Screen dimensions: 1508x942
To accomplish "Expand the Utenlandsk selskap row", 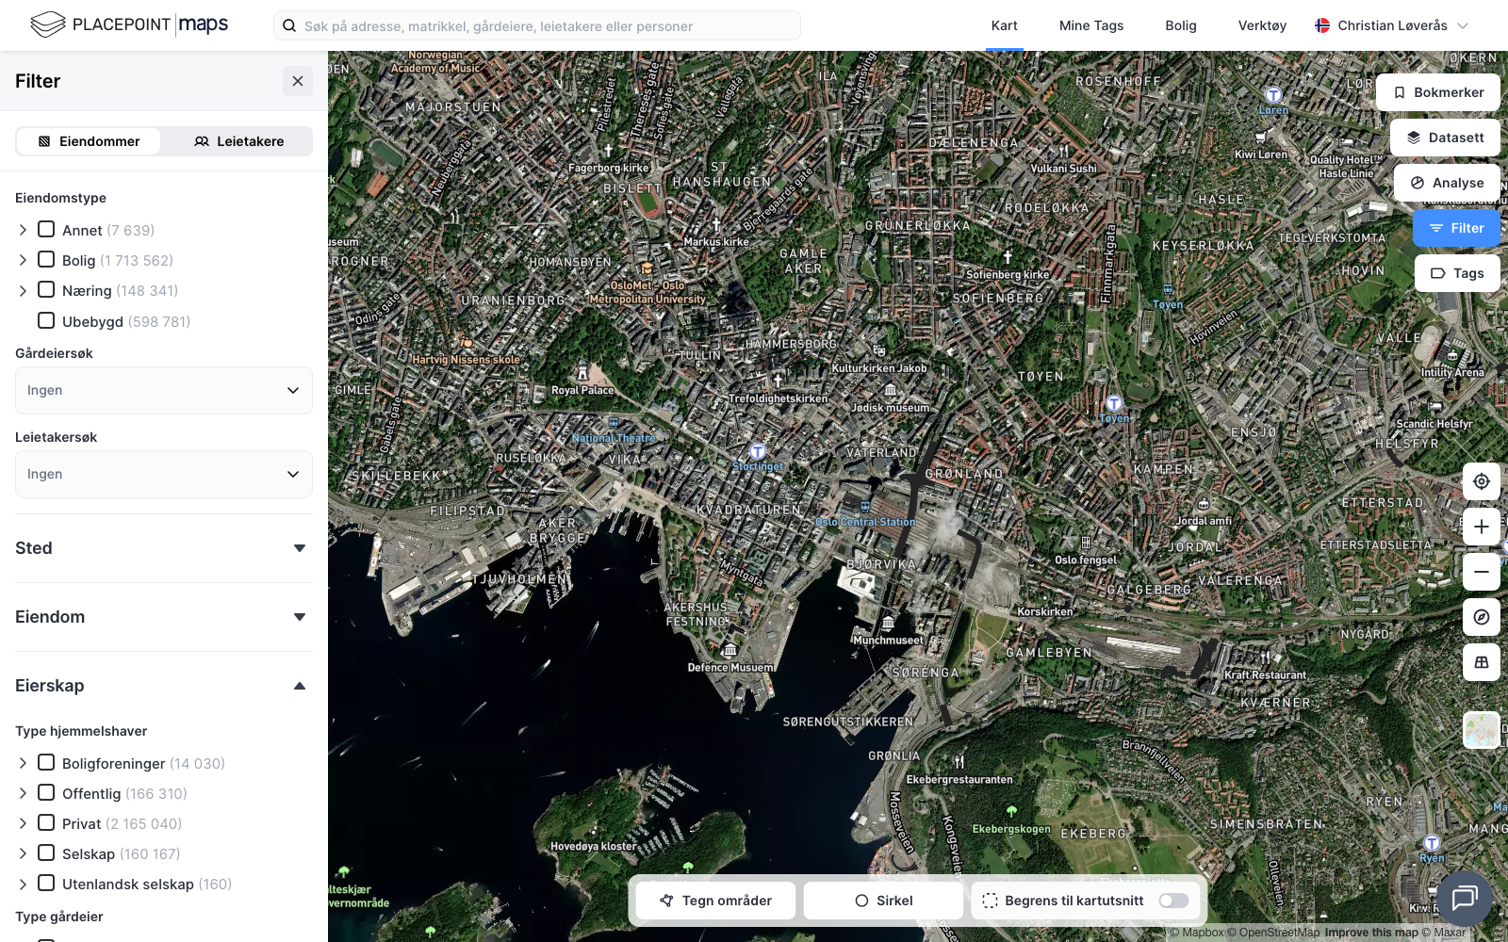I will [x=23, y=884].
